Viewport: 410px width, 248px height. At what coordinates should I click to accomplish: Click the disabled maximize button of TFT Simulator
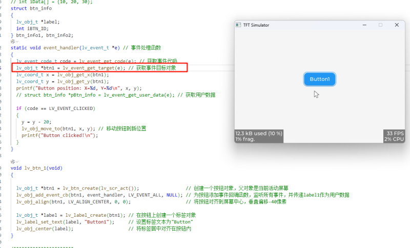point(380,25)
